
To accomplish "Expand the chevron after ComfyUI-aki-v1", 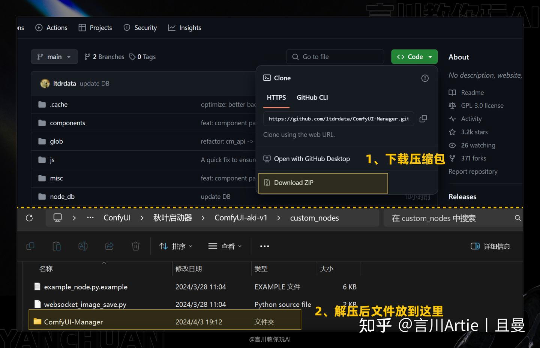I will pos(278,218).
